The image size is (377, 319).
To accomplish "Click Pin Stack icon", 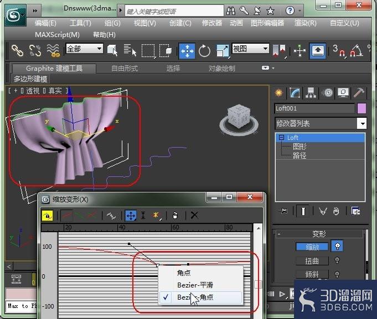I will tap(283, 211).
